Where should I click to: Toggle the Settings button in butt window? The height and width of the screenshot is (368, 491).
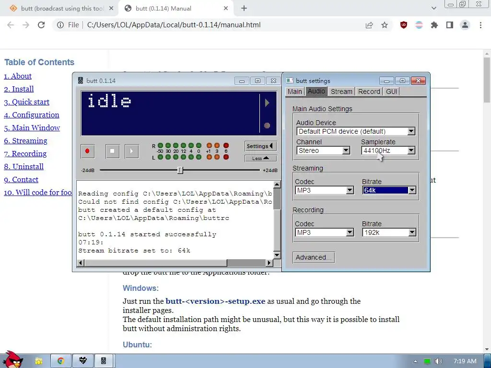click(x=260, y=146)
